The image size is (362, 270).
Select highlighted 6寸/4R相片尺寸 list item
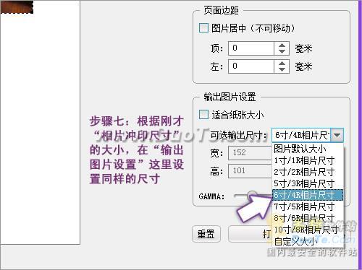click(x=308, y=195)
